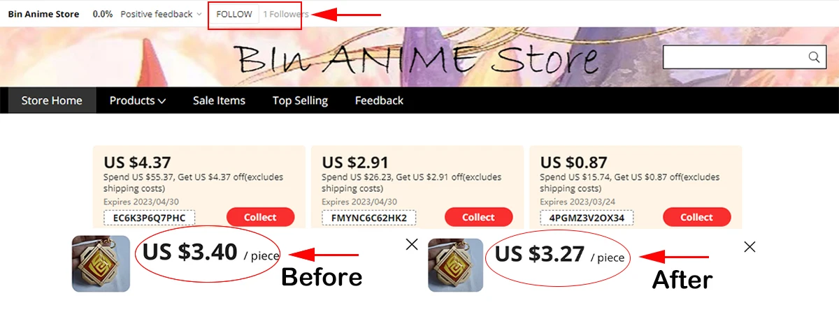Collect the US $4.37 coupon
This screenshot has height=321, width=839.
point(260,217)
